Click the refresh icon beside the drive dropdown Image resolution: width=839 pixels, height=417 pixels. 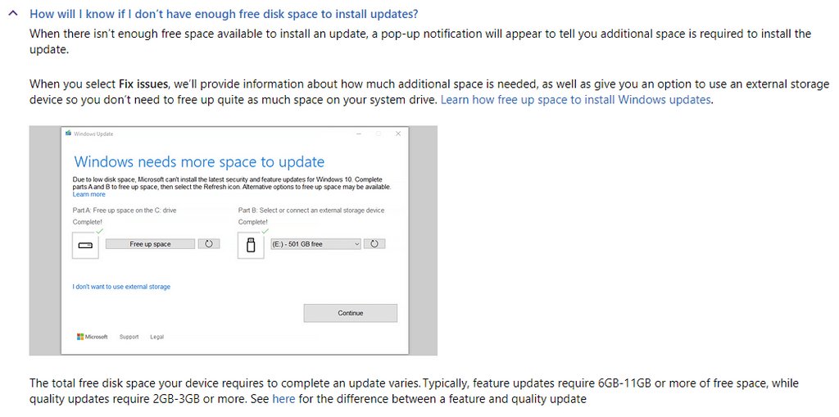coord(374,244)
